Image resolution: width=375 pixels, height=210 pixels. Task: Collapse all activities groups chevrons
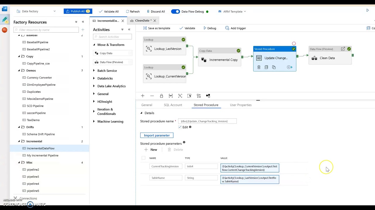[122, 29]
